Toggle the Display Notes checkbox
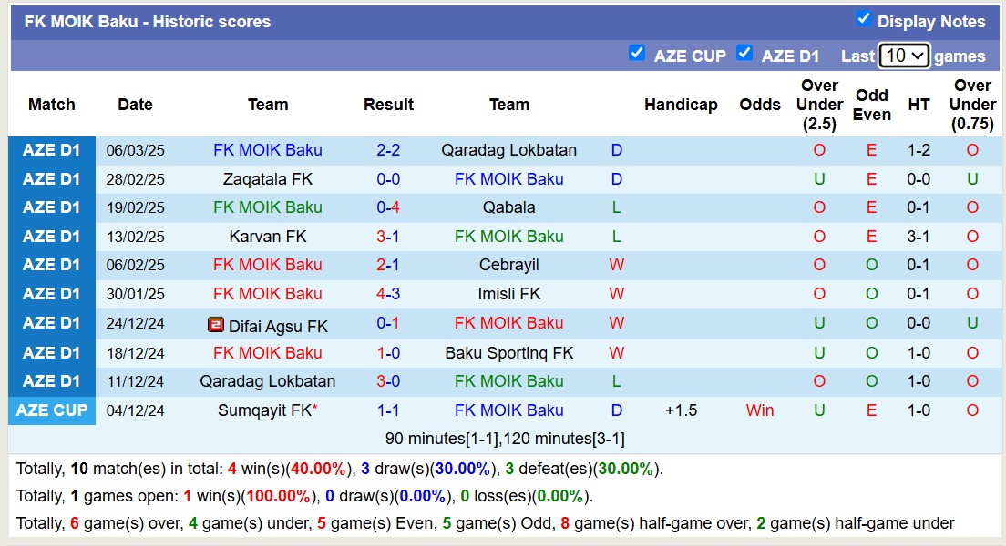Image resolution: width=1006 pixels, height=546 pixels. pos(864,19)
